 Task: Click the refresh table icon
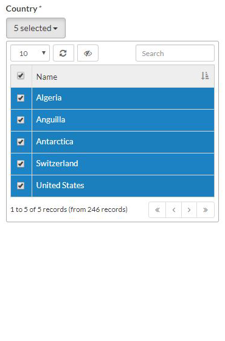(63, 53)
